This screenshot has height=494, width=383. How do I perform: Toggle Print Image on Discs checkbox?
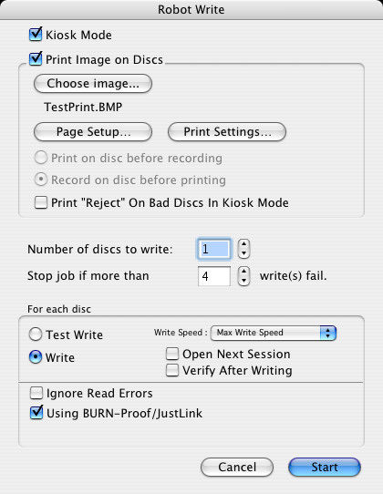(36, 59)
